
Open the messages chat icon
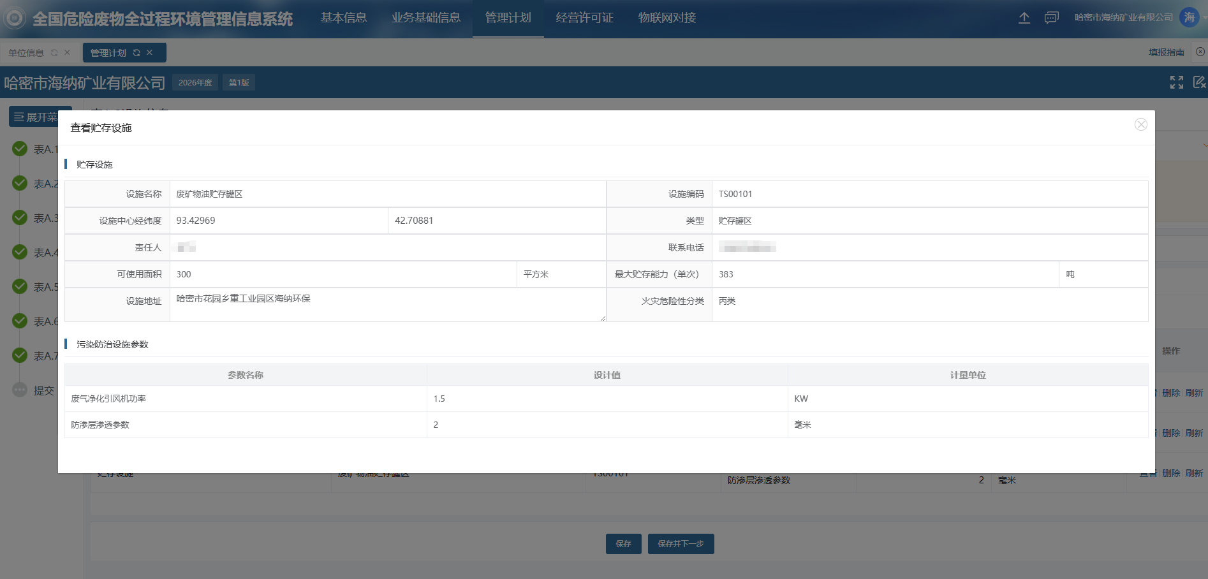point(1051,18)
